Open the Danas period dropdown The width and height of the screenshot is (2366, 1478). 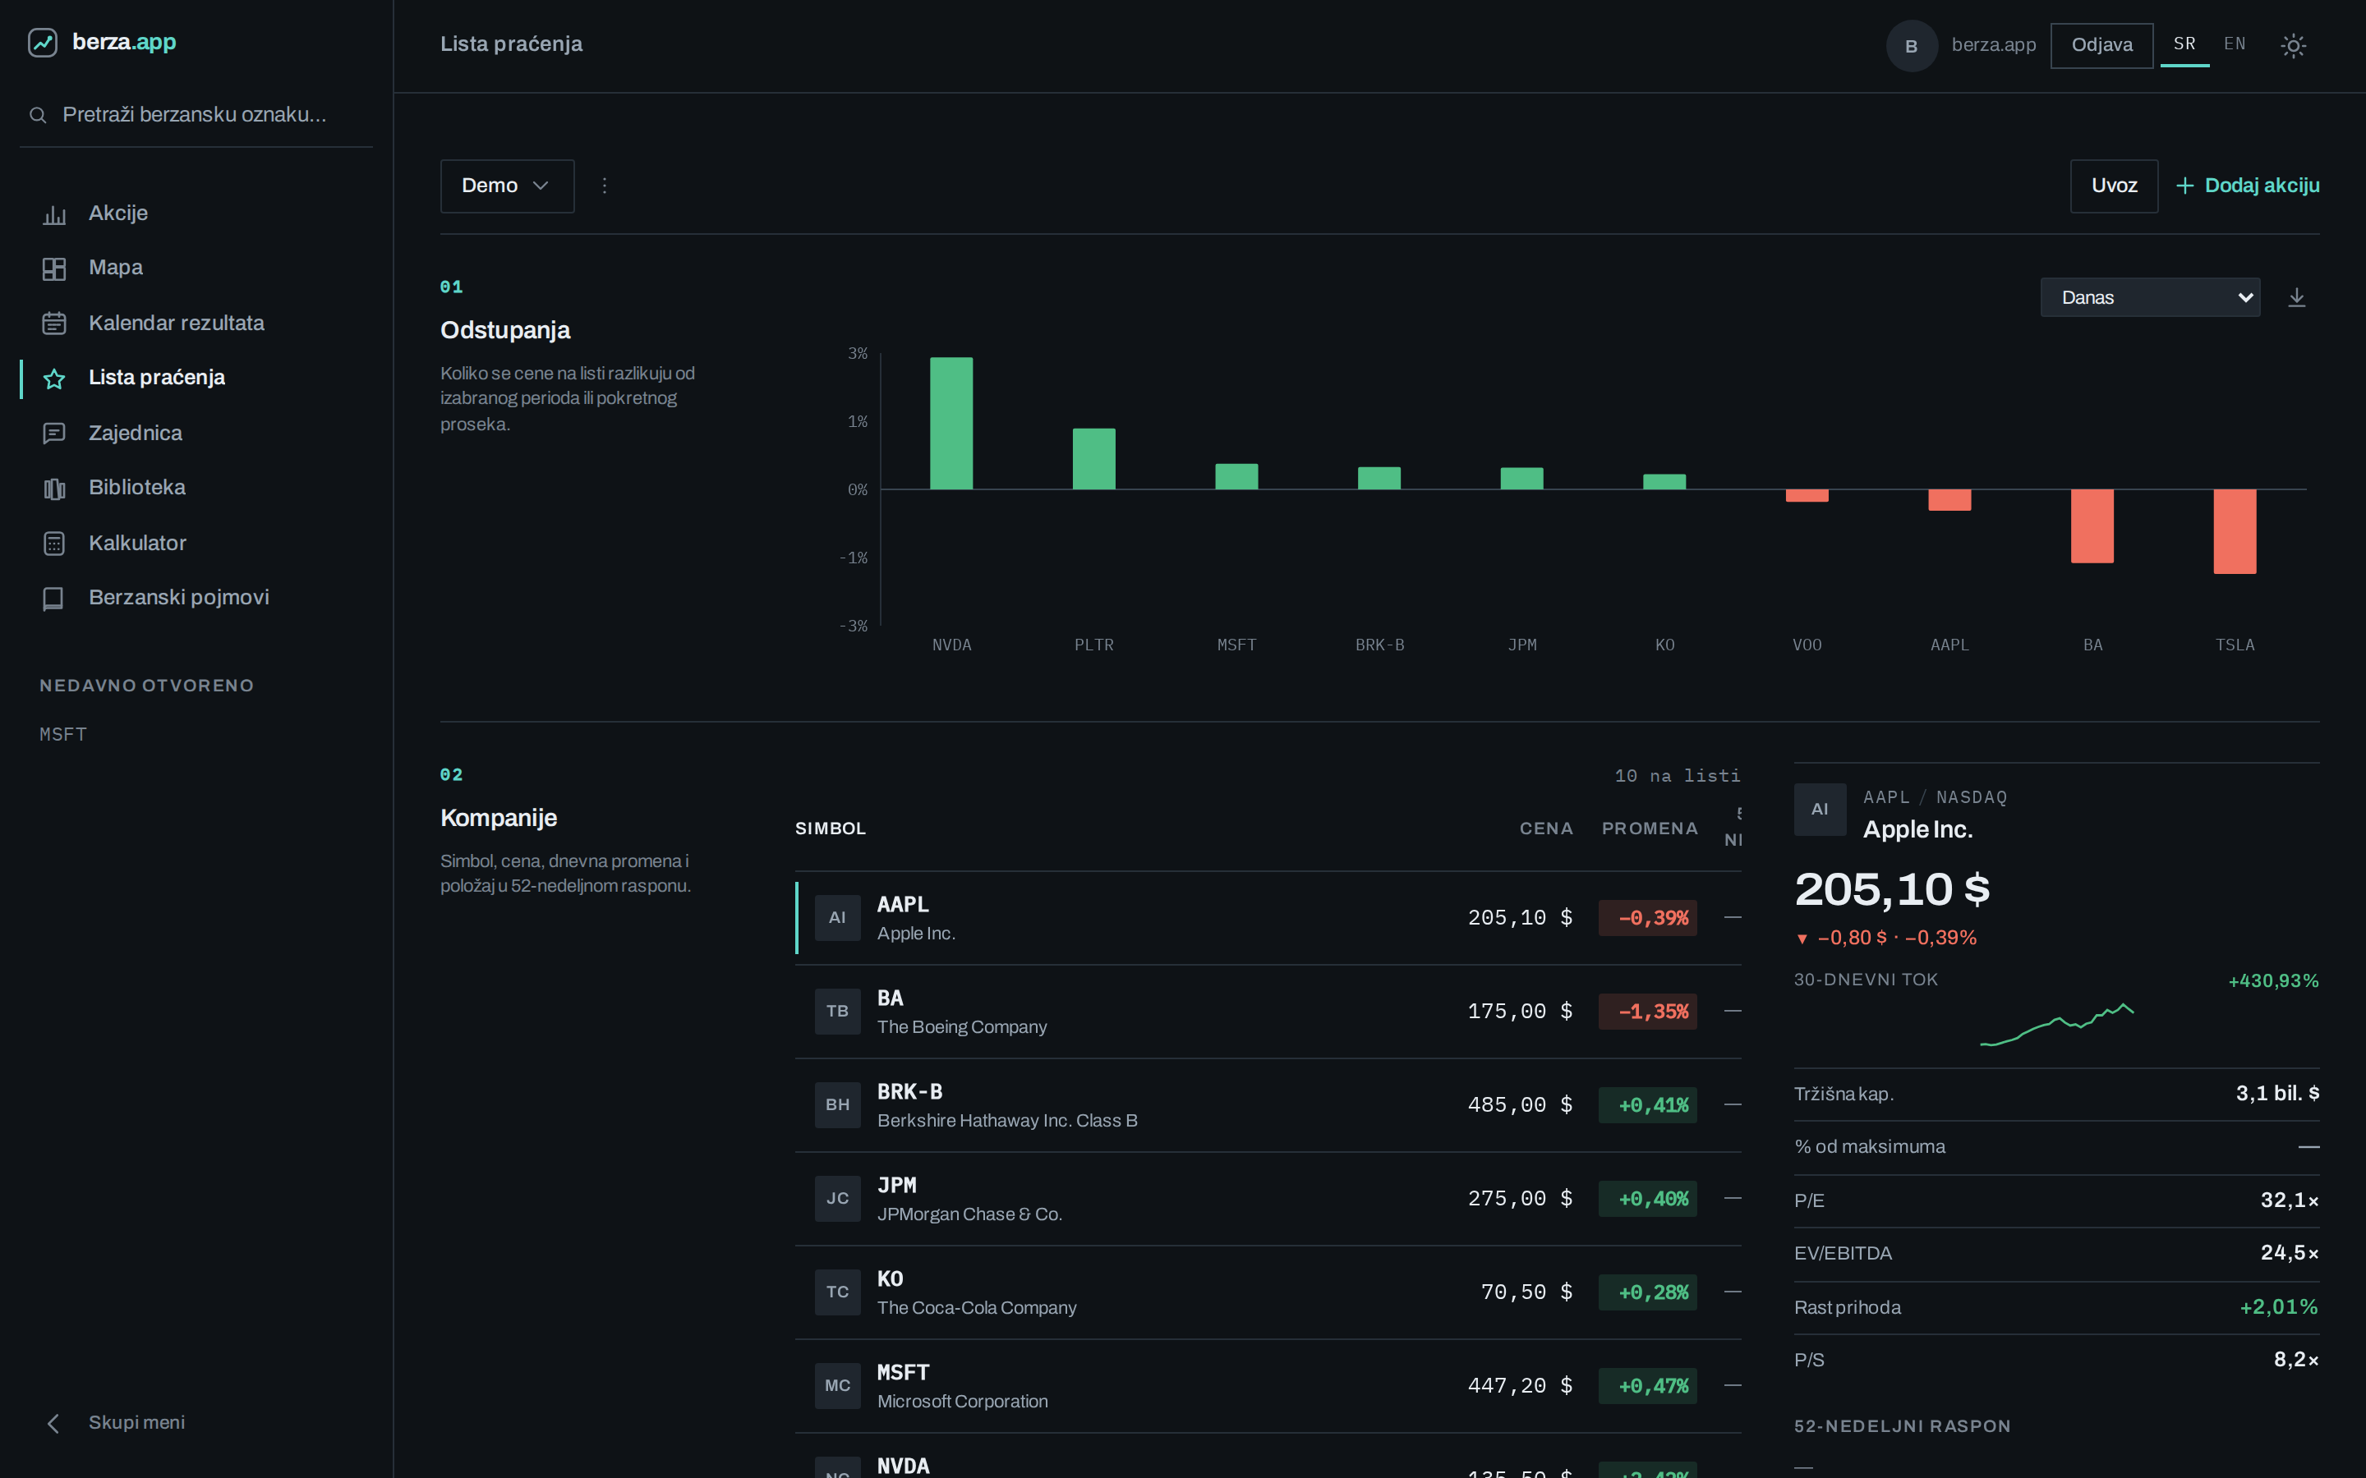coord(2150,297)
